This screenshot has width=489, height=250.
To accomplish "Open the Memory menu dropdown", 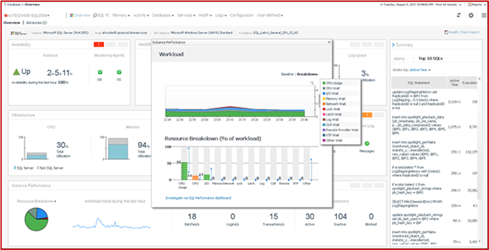I will coord(121,15).
